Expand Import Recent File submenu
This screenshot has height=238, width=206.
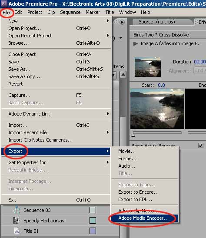56,132
